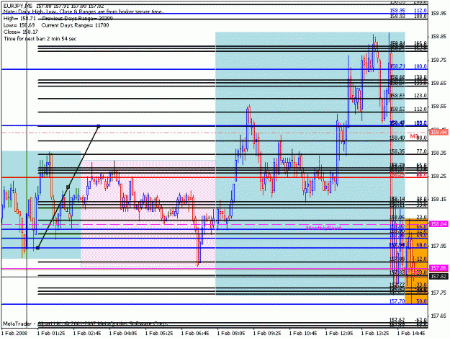Click 158.15 on the price axis
Screen dimensions: 450x338
pos(438,199)
